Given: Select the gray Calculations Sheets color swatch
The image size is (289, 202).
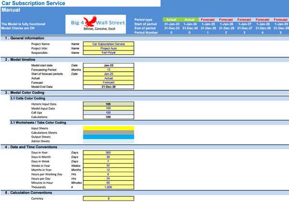Looking at the screenshot, I should coord(108,133).
